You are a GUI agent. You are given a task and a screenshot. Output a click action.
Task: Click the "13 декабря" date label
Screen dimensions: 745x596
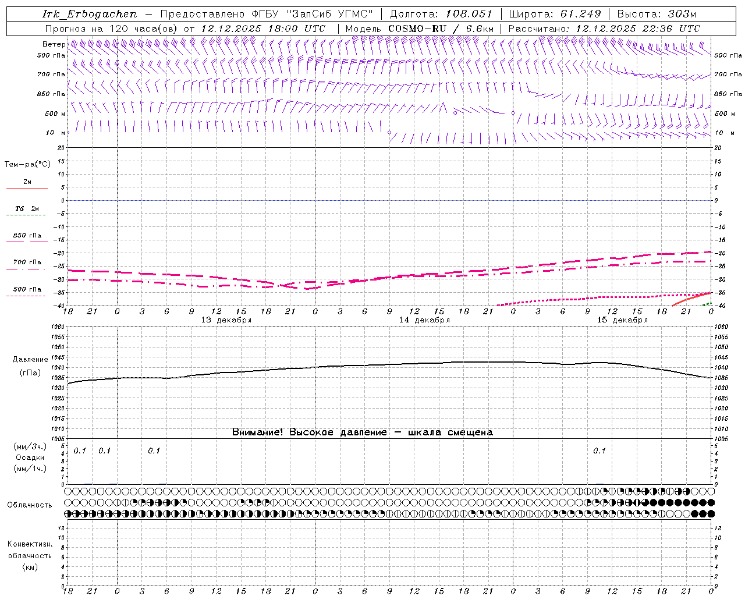point(226,320)
